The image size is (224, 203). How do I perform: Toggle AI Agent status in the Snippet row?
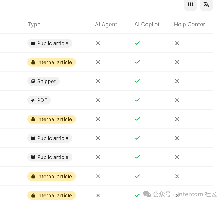98,81
